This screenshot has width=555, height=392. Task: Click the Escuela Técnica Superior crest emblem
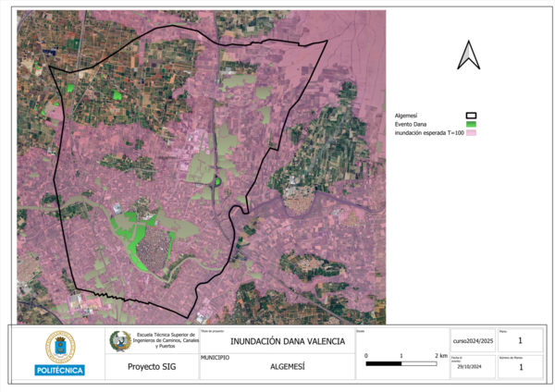120,340
